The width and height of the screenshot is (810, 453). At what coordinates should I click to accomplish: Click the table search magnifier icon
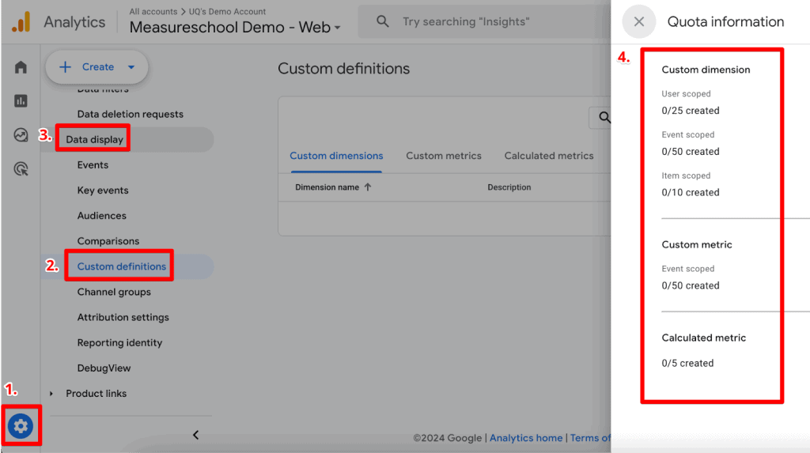[604, 118]
